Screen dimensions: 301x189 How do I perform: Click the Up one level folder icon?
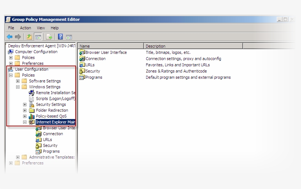click(29, 37)
